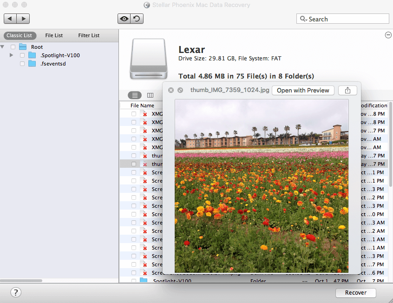This screenshot has width=393, height=303.
Task: Check the .Spotlight-V100 checkbox
Action: pos(22,55)
